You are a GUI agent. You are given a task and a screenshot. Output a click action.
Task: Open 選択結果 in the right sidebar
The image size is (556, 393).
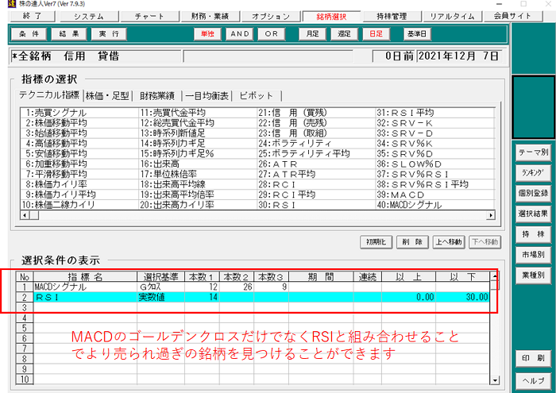pyautogui.click(x=533, y=214)
